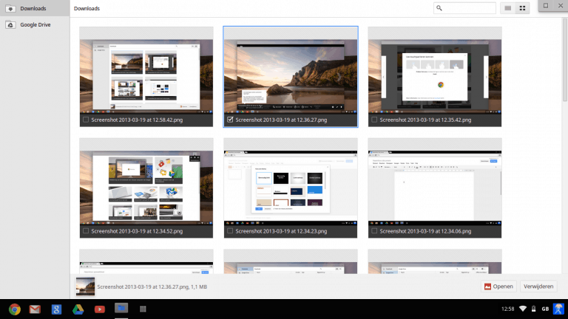Click the GB keyboard layout indicator
Viewport: 568px width, 319px height.
click(x=545, y=309)
